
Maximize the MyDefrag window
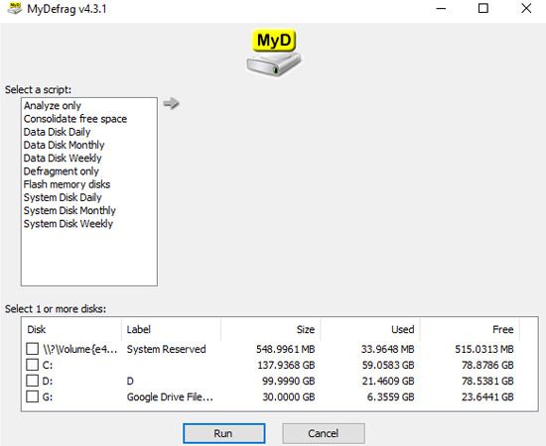coord(483,8)
